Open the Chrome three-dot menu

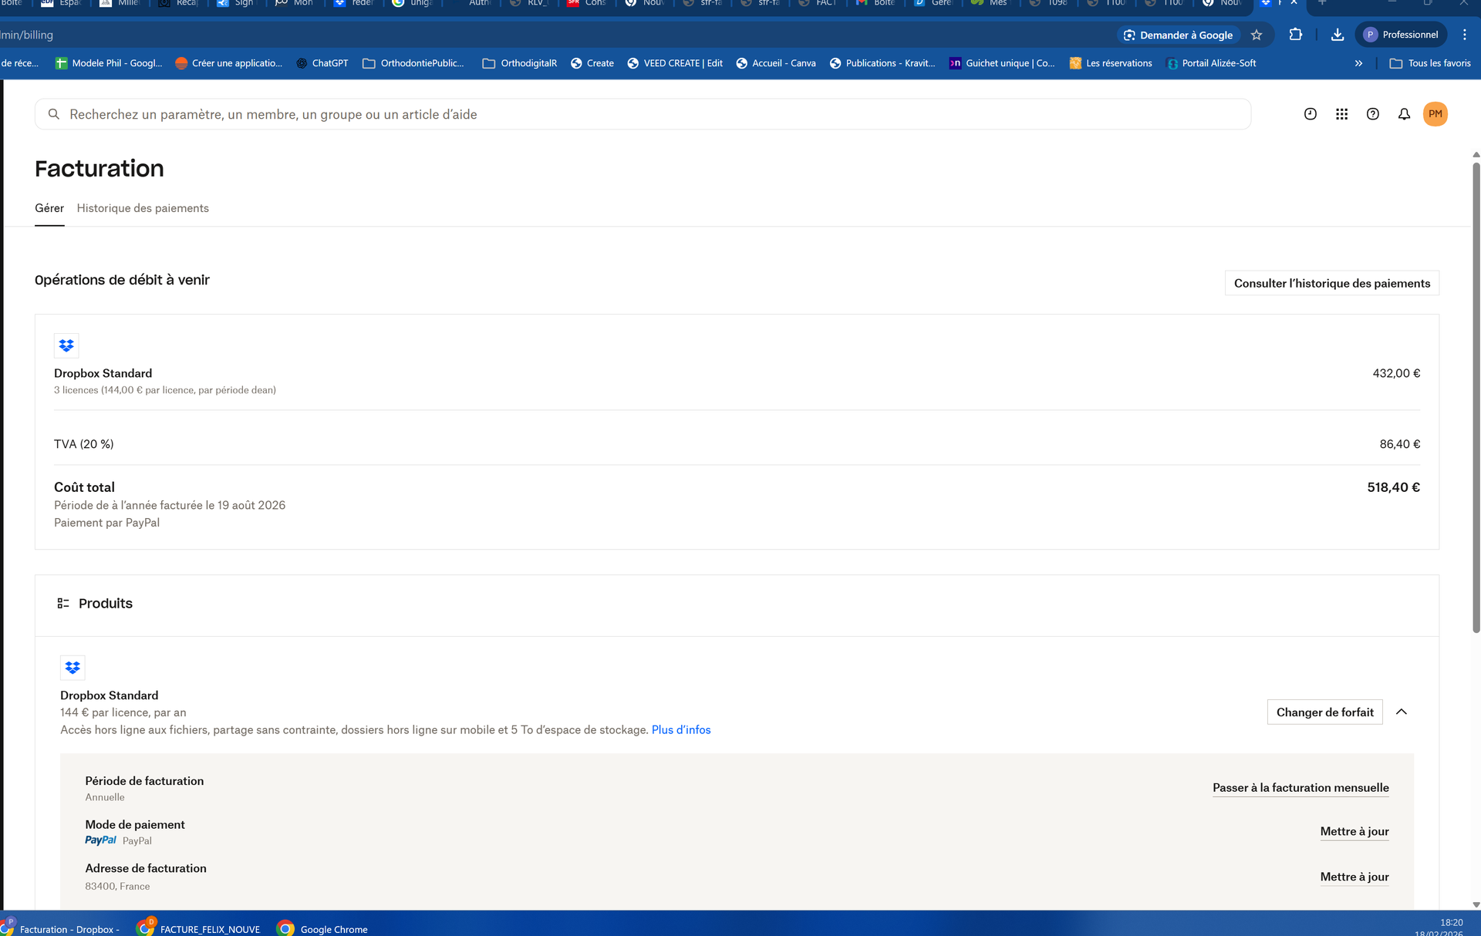point(1464,35)
